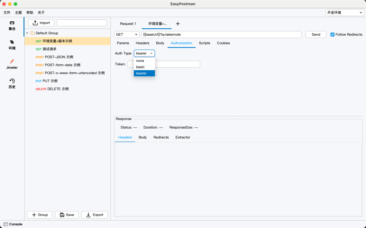Select DELETE 示例 request
The width and height of the screenshot is (366, 228).
click(x=67, y=89)
